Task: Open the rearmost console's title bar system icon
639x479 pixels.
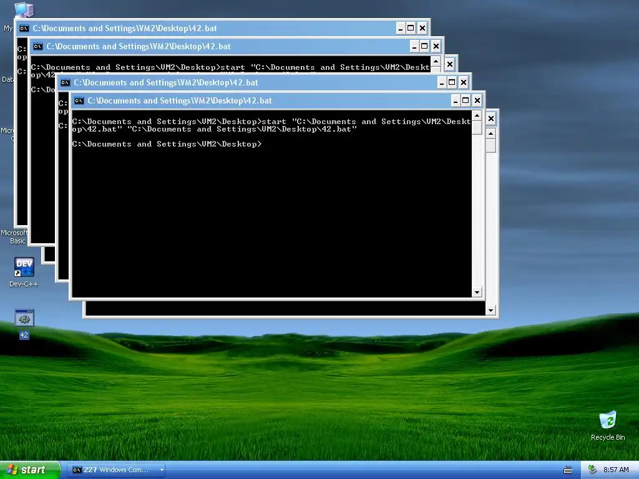Action: coord(24,28)
